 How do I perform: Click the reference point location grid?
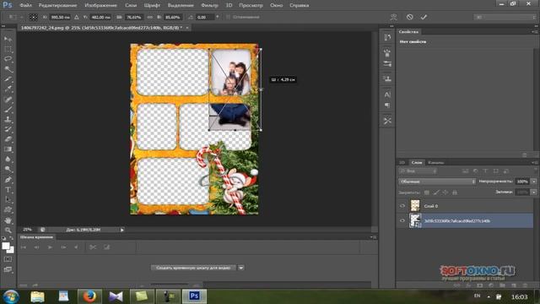[x=34, y=17]
